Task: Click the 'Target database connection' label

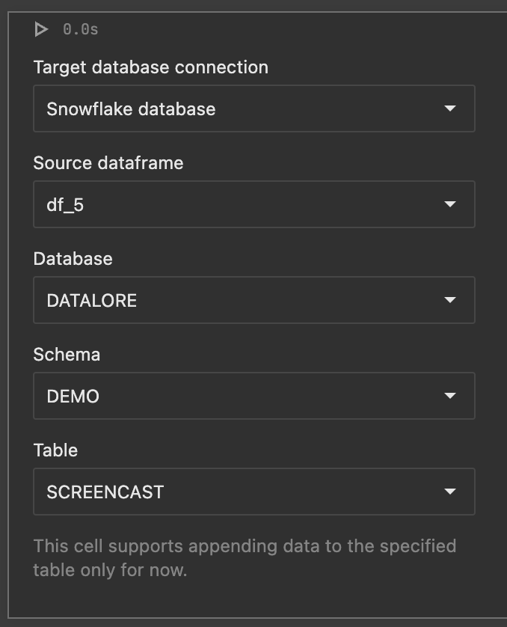Action: click(x=151, y=67)
